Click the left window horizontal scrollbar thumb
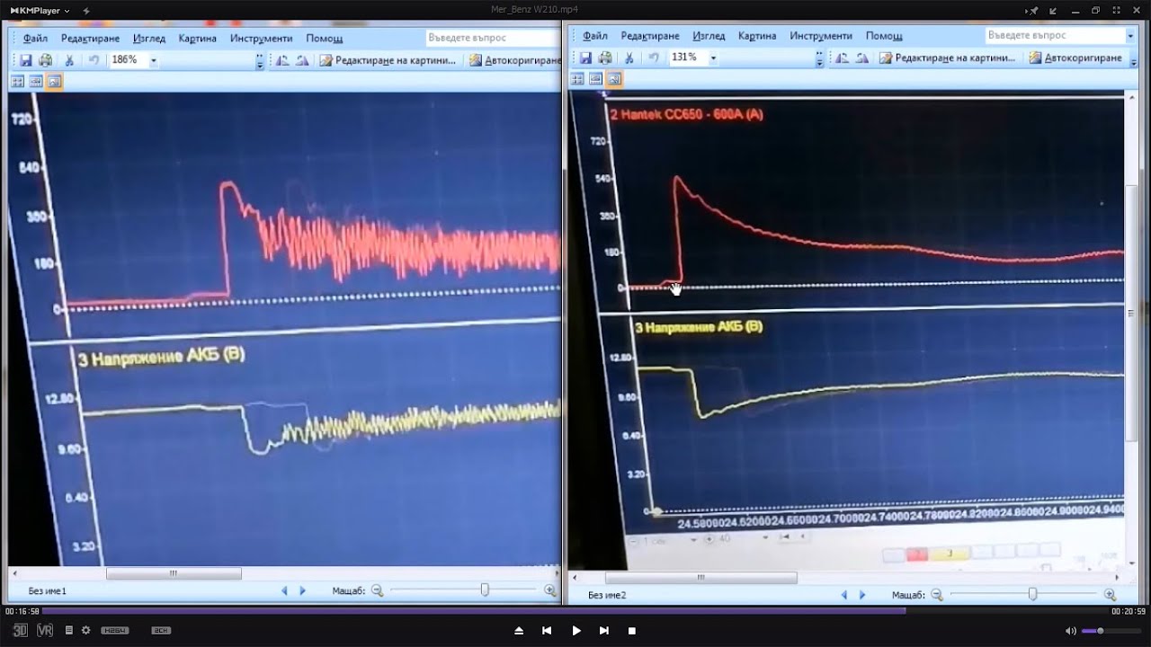 point(174,574)
